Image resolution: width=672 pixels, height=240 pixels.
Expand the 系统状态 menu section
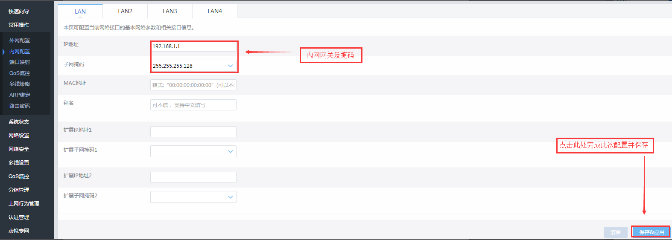point(19,122)
